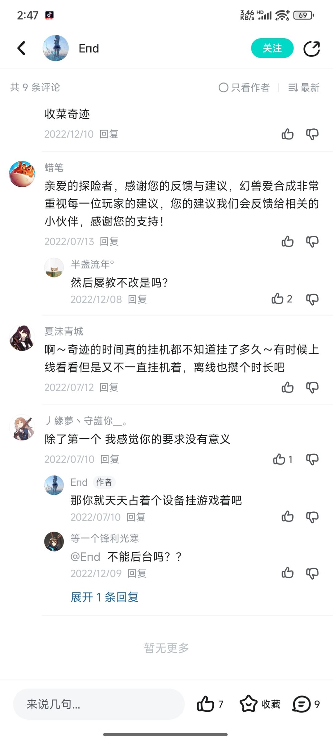Tap the share icon in header
This screenshot has height=741, width=333.
point(312,49)
